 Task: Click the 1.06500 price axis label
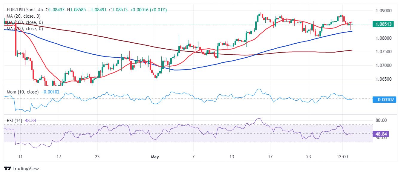383,79
